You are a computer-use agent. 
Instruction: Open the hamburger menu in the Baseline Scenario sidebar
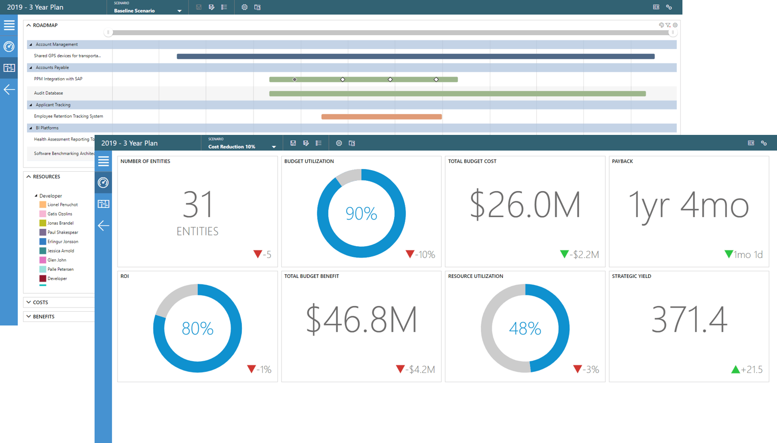click(9, 25)
